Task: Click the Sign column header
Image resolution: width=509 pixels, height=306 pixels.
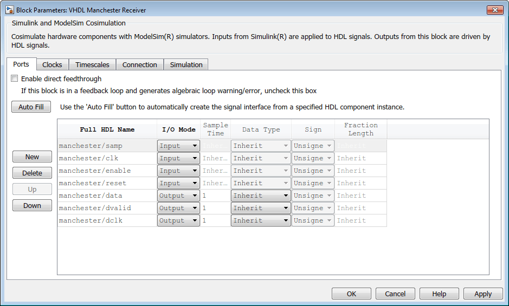Action: click(313, 129)
